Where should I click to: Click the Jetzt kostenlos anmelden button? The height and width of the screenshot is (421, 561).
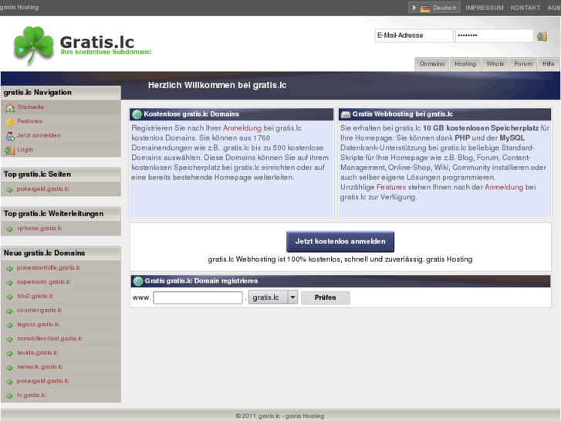click(x=340, y=242)
